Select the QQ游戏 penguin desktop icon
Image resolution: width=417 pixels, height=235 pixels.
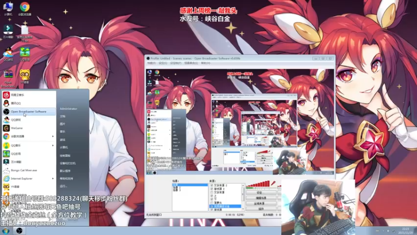click(8, 54)
